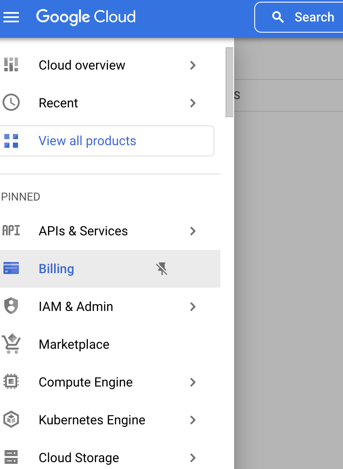Click the PINNED section heading
Viewport: 343px width, 469px height.
tap(21, 197)
